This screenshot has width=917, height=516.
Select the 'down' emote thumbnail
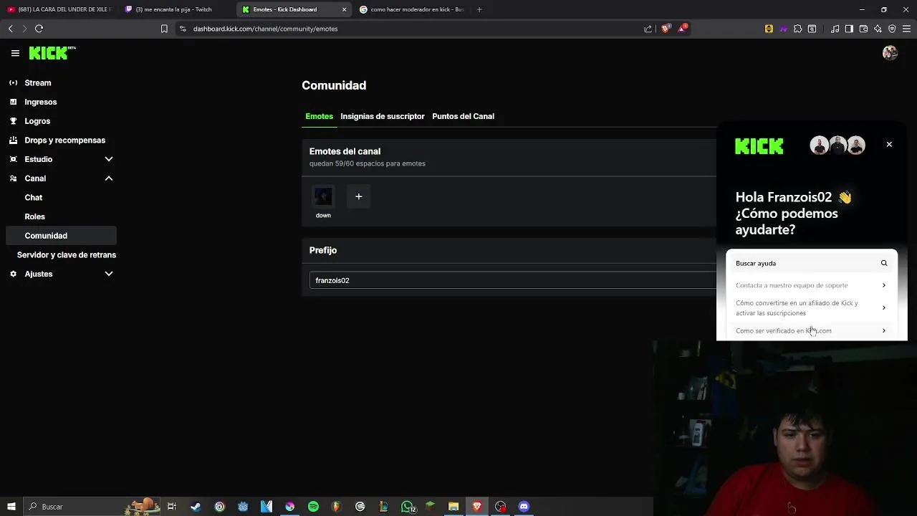(x=323, y=196)
